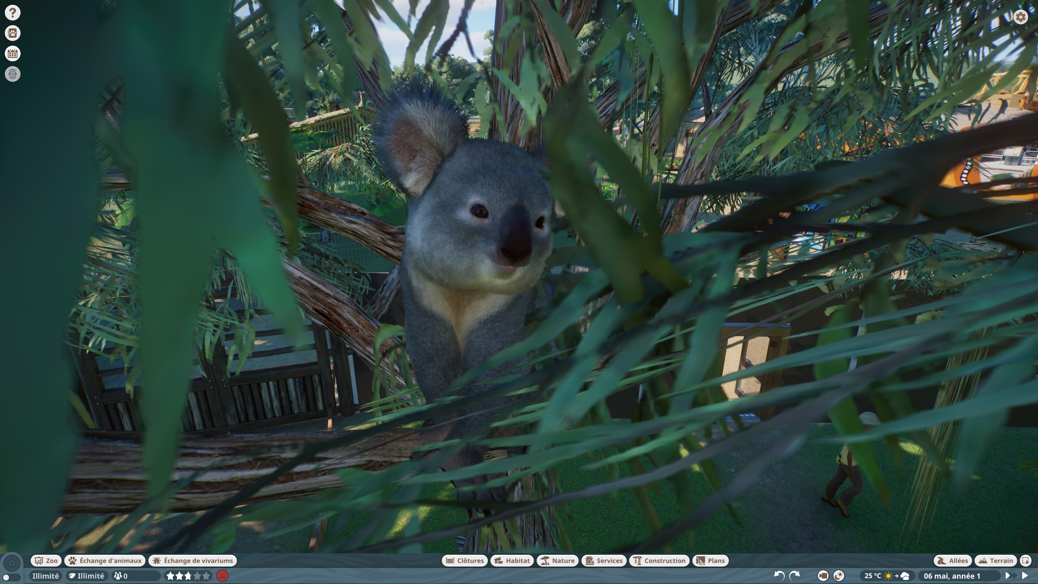Click the guest count indicator

[x=135, y=576]
